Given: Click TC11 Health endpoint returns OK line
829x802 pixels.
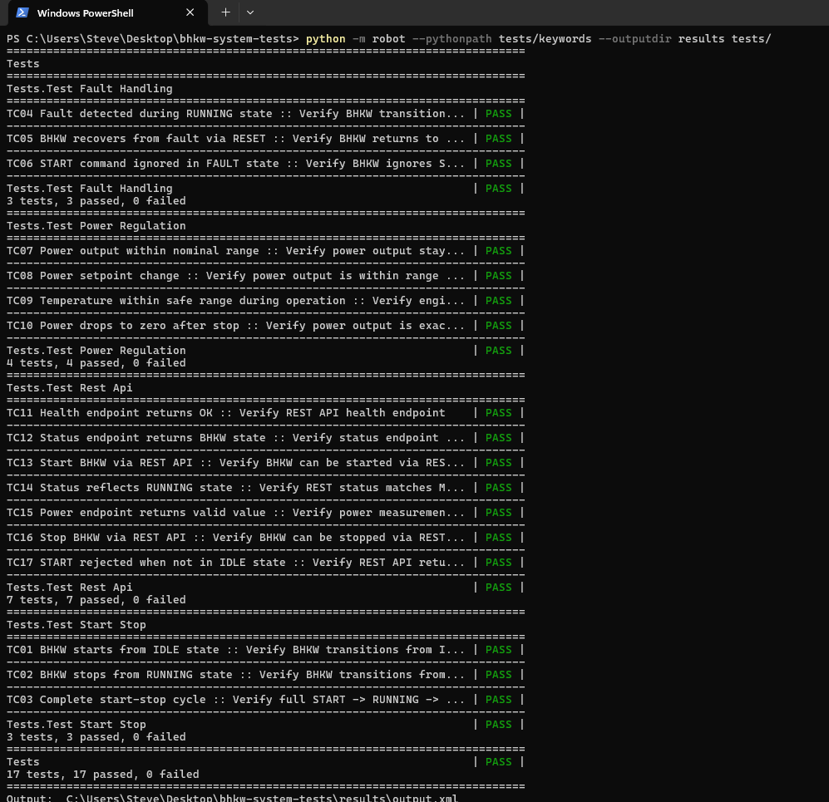Looking at the screenshot, I should tap(265, 412).
